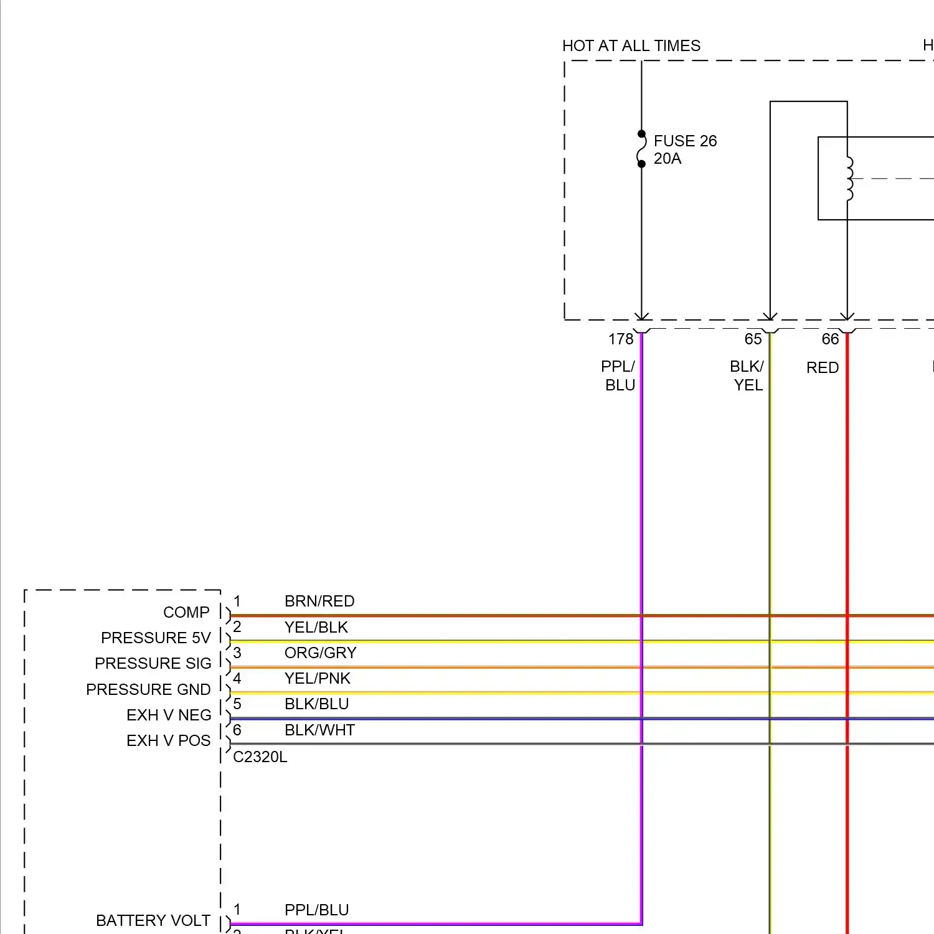Click connector pin 1 beside PPL/BLU

point(237,910)
